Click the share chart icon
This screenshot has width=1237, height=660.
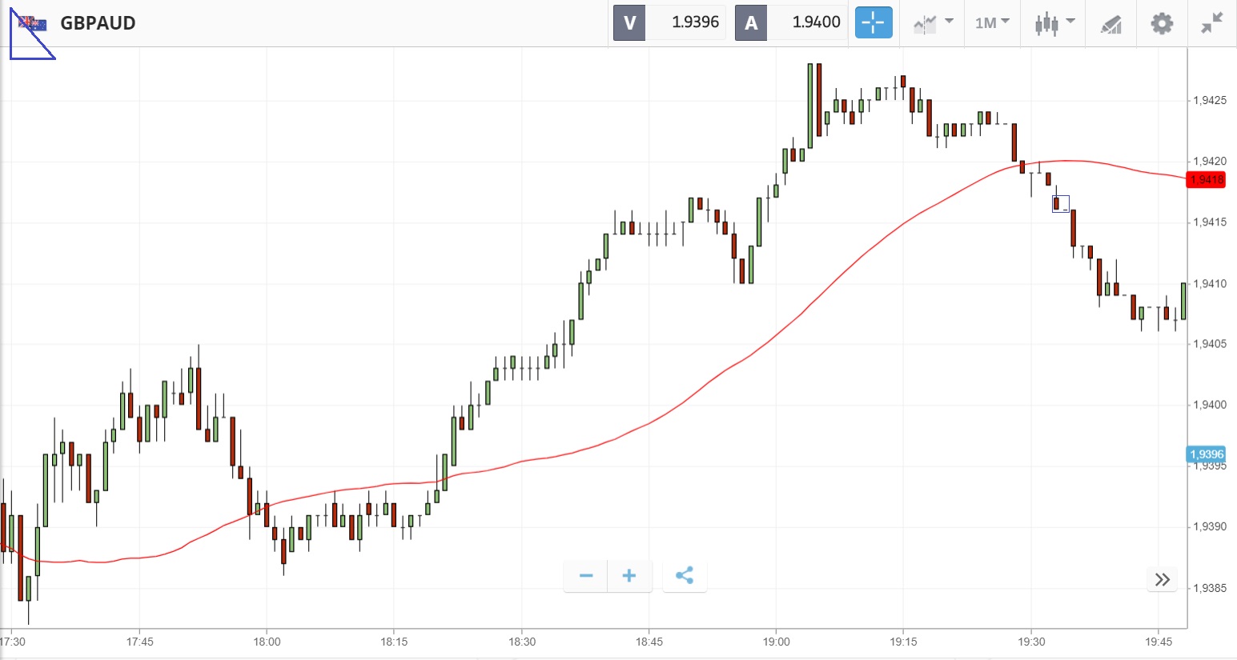click(685, 576)
